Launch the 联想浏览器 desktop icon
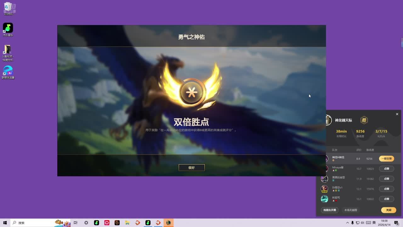 click(8, 72)
